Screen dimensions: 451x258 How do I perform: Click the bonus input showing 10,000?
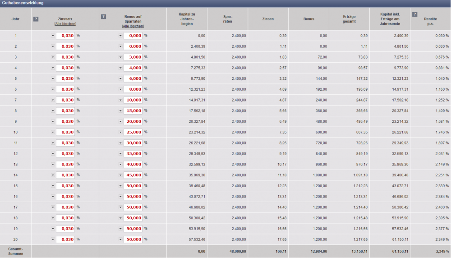[x=133, y=100]
